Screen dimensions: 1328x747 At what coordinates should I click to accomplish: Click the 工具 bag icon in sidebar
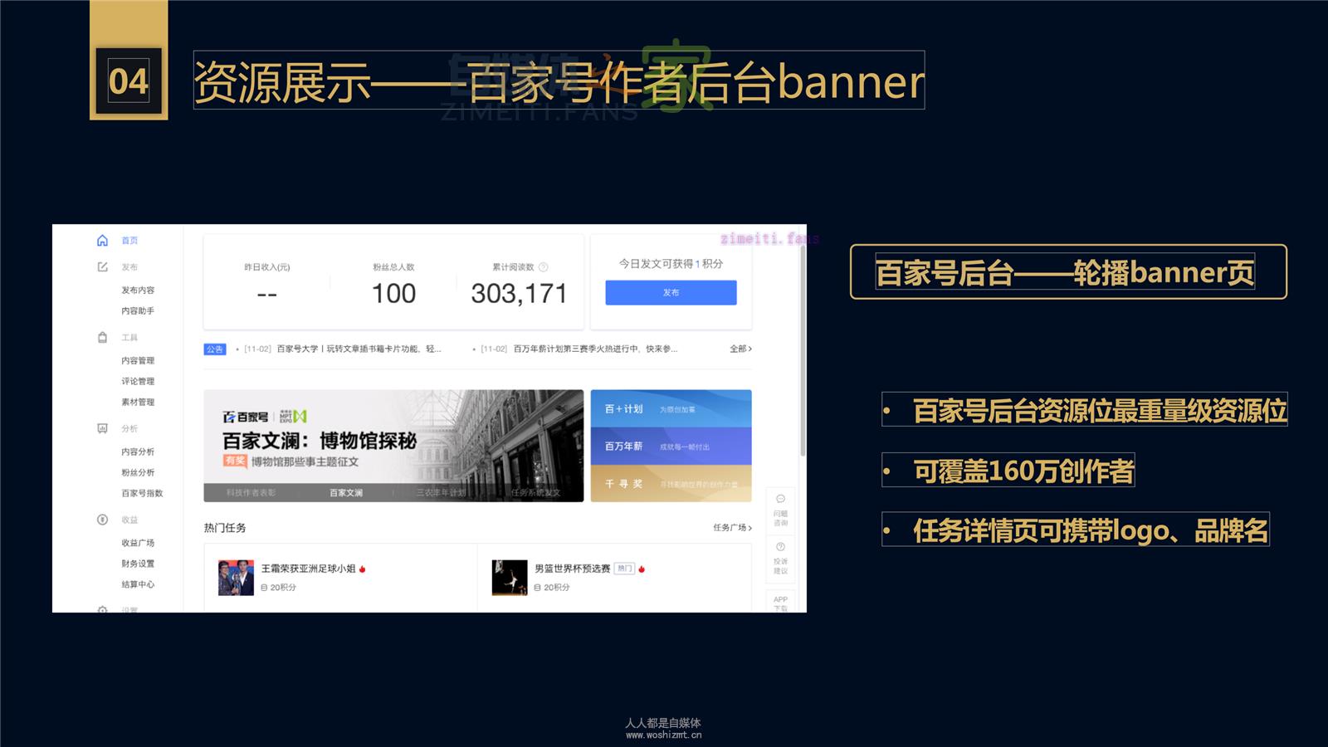102,338
